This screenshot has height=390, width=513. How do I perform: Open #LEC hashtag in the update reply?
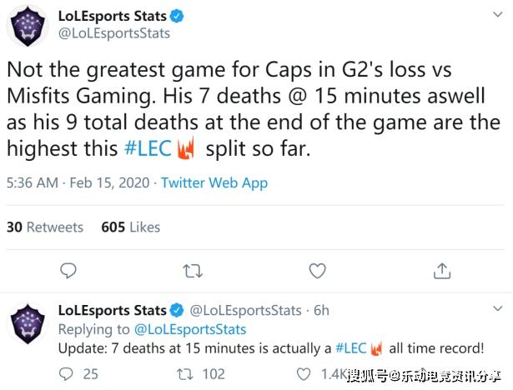[x=352, y=347]
